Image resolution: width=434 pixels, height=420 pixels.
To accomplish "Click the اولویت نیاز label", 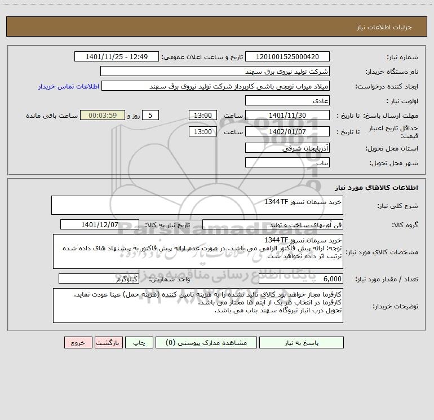I will [x=402, y=101].
